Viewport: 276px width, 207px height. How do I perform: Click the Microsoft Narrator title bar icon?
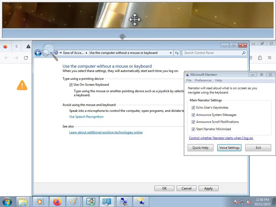click(187, 74)
